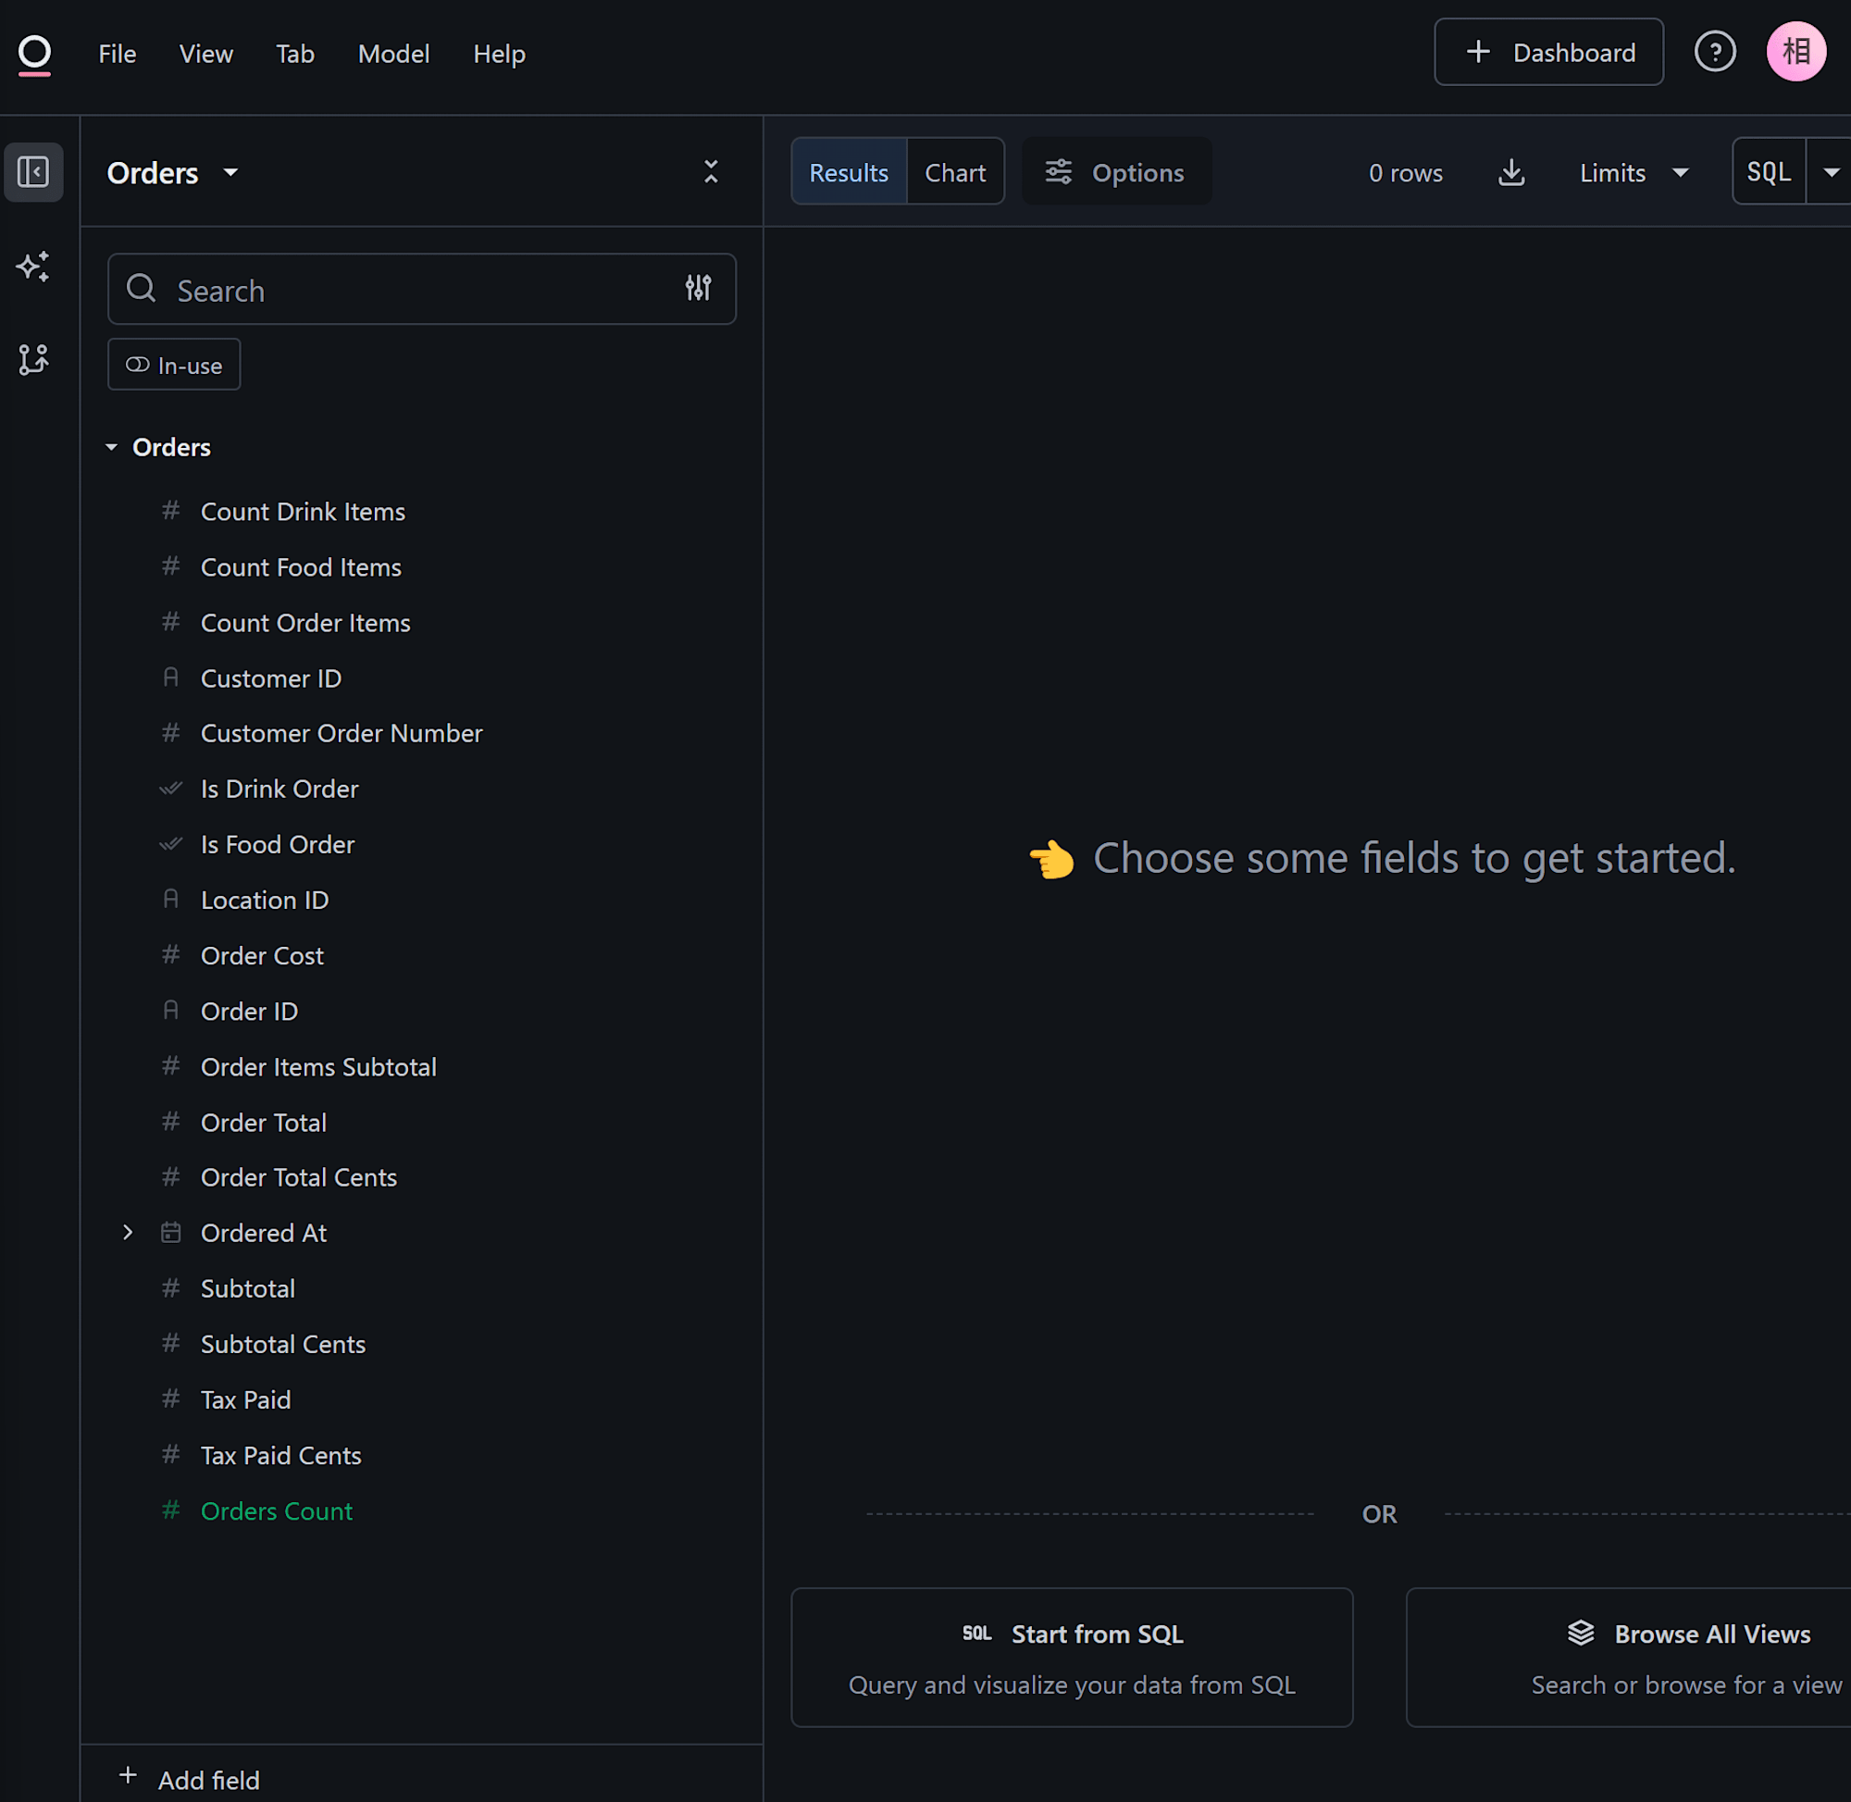Toggle the In-use filter
The image size is (1851, 1802).
click(x=174, y=365)
